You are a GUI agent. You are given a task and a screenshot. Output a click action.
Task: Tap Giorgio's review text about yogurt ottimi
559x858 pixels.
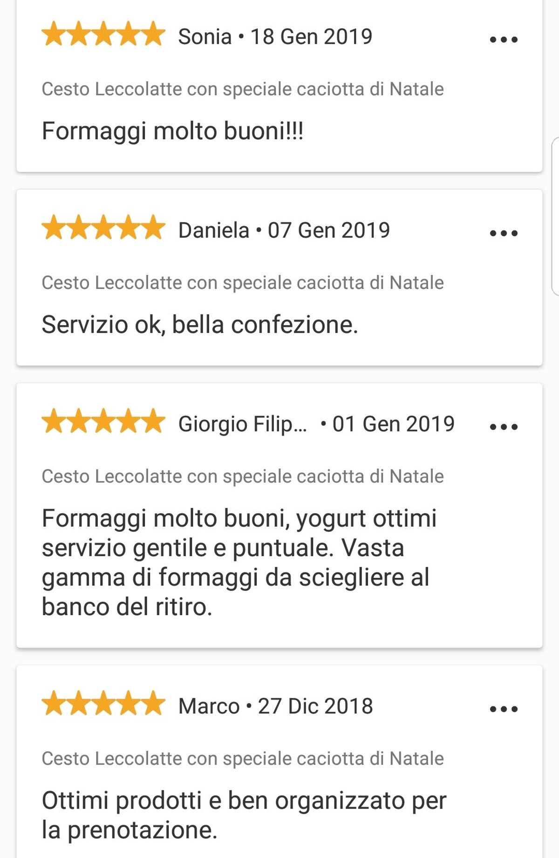tap(239, 562)
